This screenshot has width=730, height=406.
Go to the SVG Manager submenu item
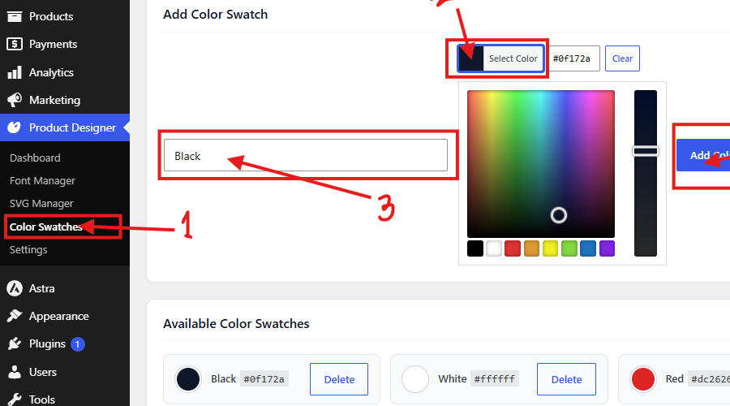click(x=41, y=203)
